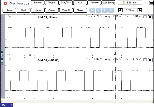
Task: Open the Configuration side panel tab
Action: coord(2,57)
